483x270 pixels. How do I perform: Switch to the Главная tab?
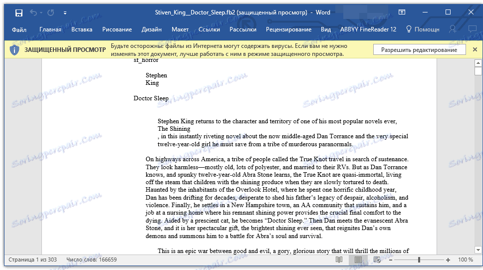[x=50, y=29]
